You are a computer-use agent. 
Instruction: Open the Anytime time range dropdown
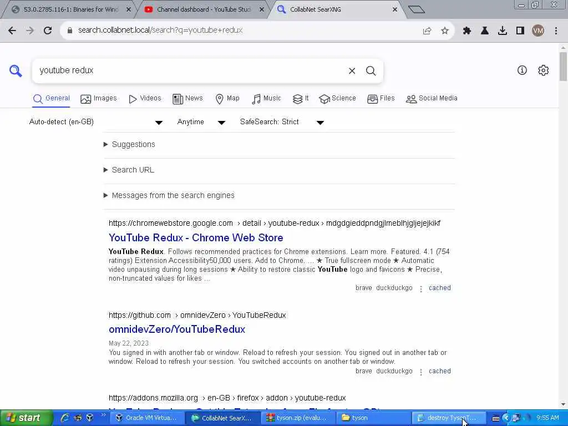201,122
